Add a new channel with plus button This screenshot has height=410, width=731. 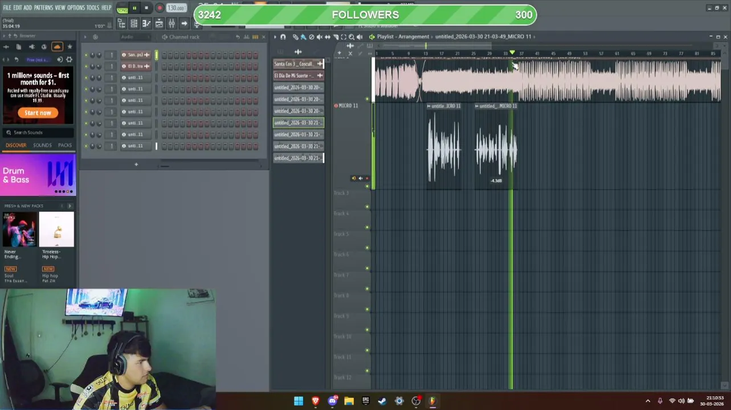point(136,165)
